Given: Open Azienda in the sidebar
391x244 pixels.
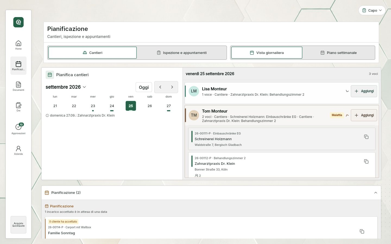Looking at the screenshot, I should [x=18, y=150].
